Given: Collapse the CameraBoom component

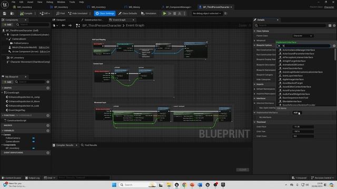Looking at the screenshot, I should point(7,39).
